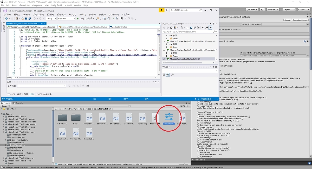Open Unity GameObject menu
Screen dimensions: 312x169
(x=25, y=5)
